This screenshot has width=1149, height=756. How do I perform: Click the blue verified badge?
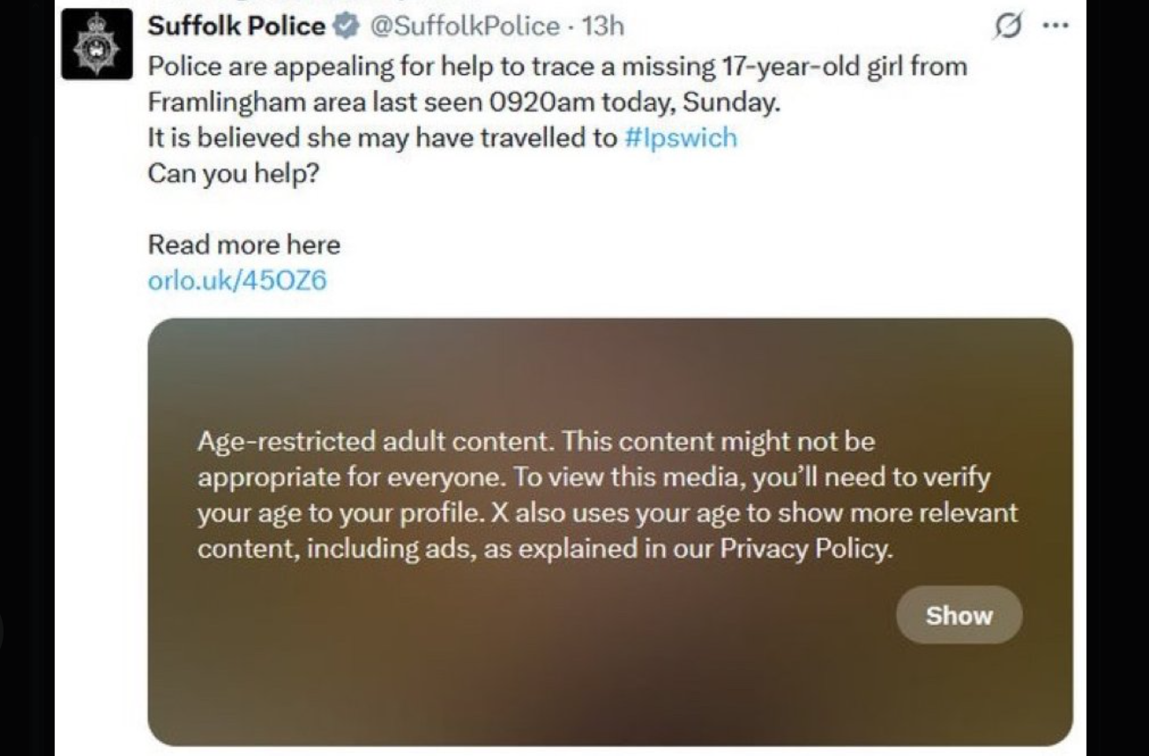(x=344, y=26)
